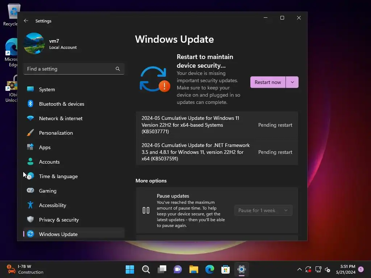This screenshot has height=278, width=371.
Task: Click the network tray icon
Action: (318, 269)
